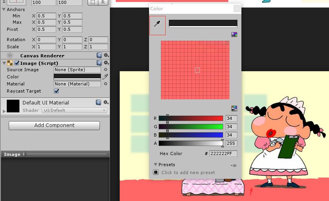Click the color swatch in the Inspector Color field

click(77, 77)
